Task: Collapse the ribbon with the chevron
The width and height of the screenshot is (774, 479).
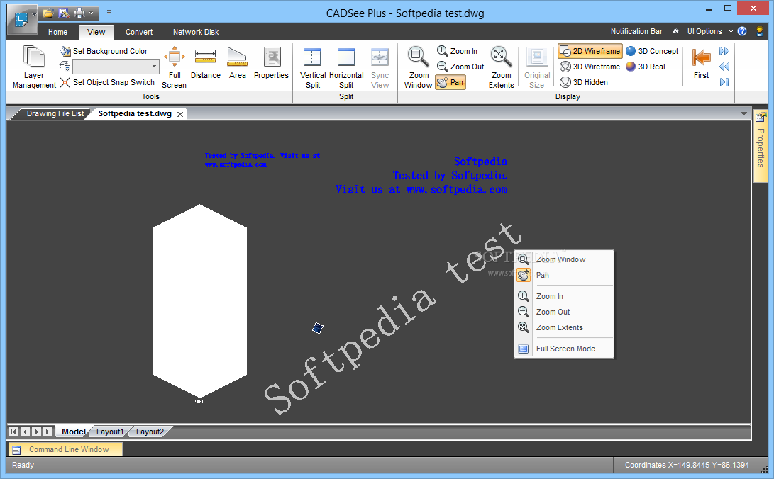Action: click(x=675, y=31)
